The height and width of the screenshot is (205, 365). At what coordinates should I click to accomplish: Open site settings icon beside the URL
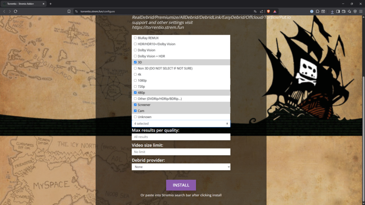point(76,11)
